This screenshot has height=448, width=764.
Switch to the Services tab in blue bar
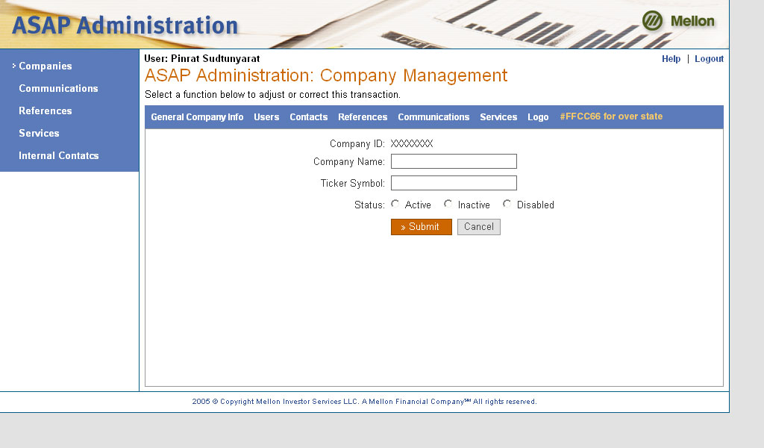click(x=498, y=117)
